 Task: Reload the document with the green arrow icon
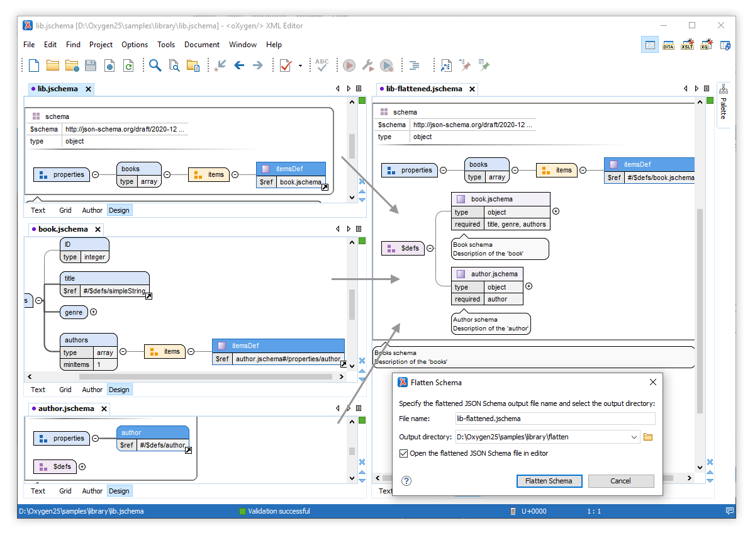(x=128, y=65)
